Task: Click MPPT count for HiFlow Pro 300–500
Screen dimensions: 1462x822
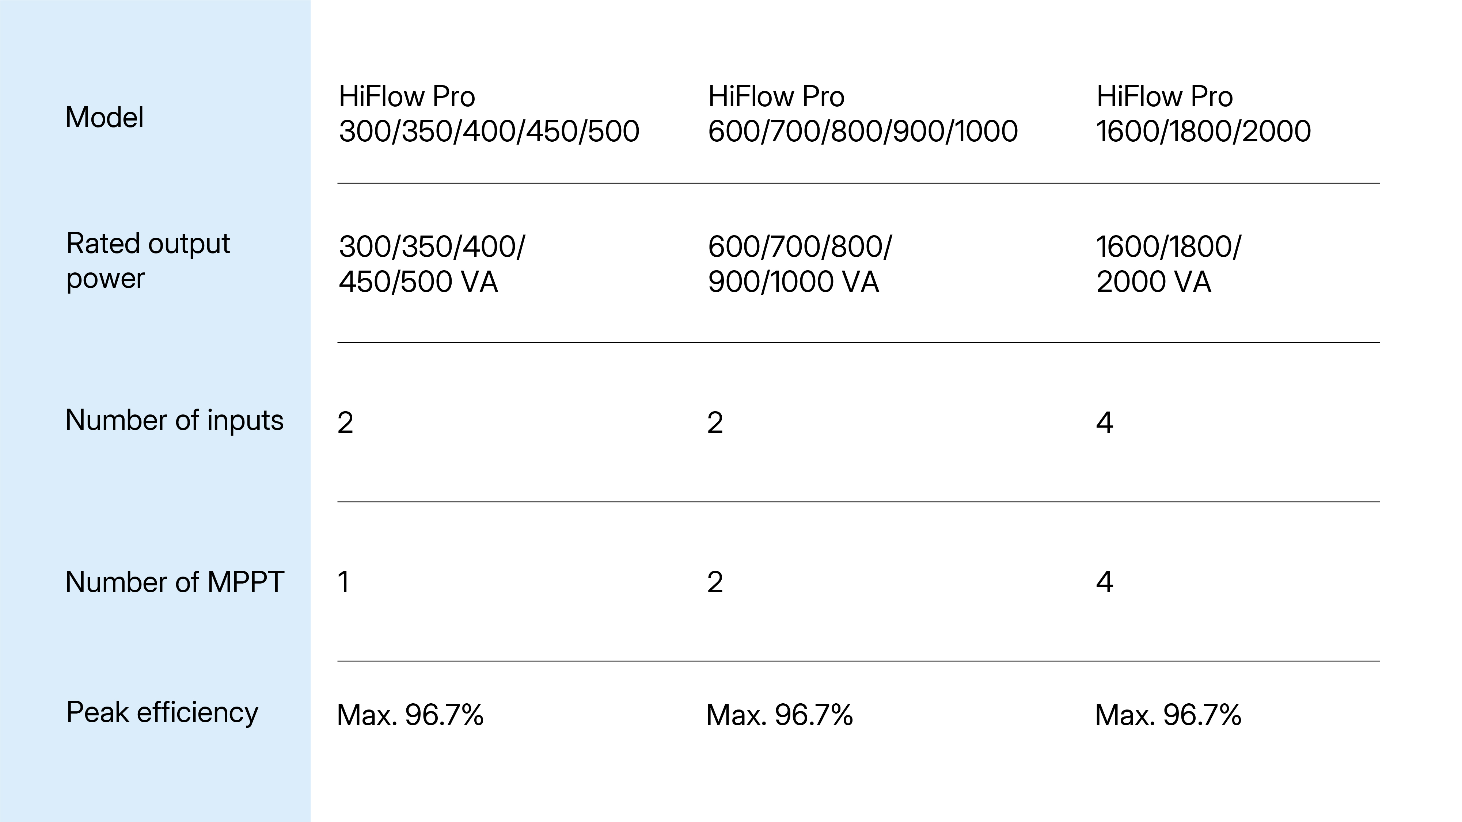Action: pos(343,582)
